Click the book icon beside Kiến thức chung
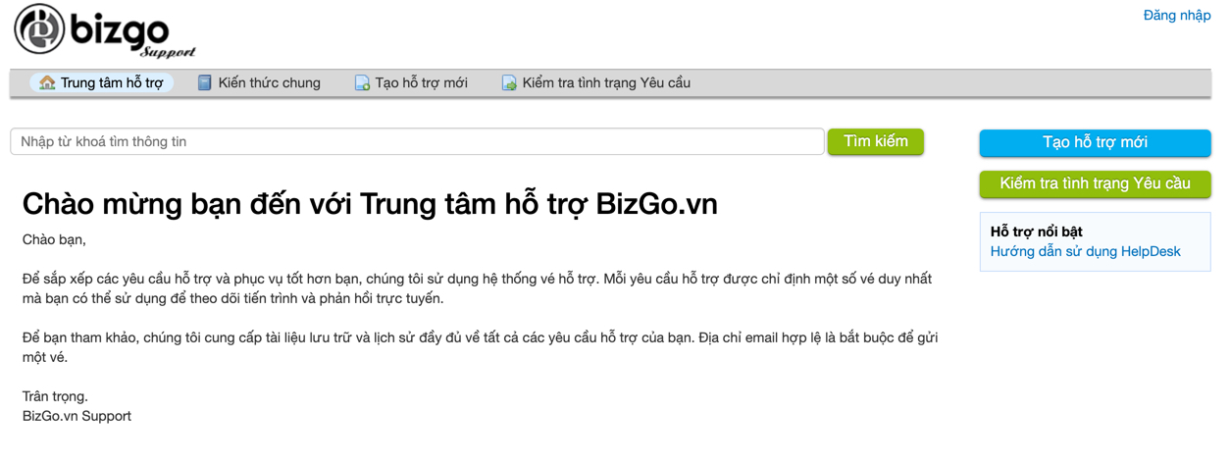 (x=204, y=82)
